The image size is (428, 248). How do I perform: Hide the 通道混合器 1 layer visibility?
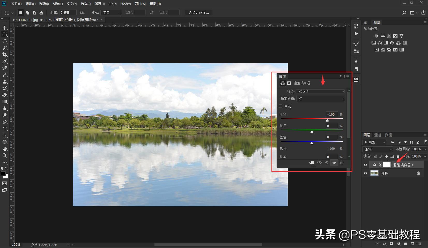tap(365, 165)
